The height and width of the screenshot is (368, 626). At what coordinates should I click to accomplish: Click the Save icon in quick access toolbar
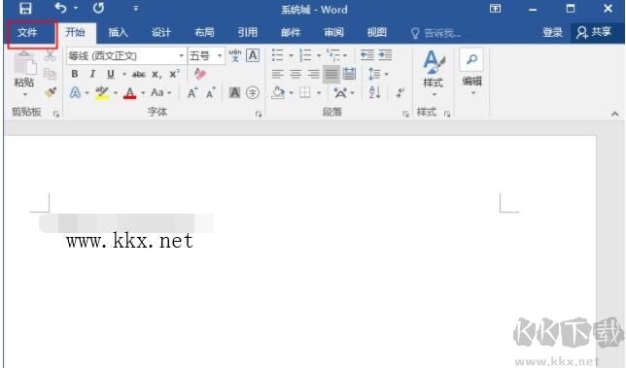(25, 9)
